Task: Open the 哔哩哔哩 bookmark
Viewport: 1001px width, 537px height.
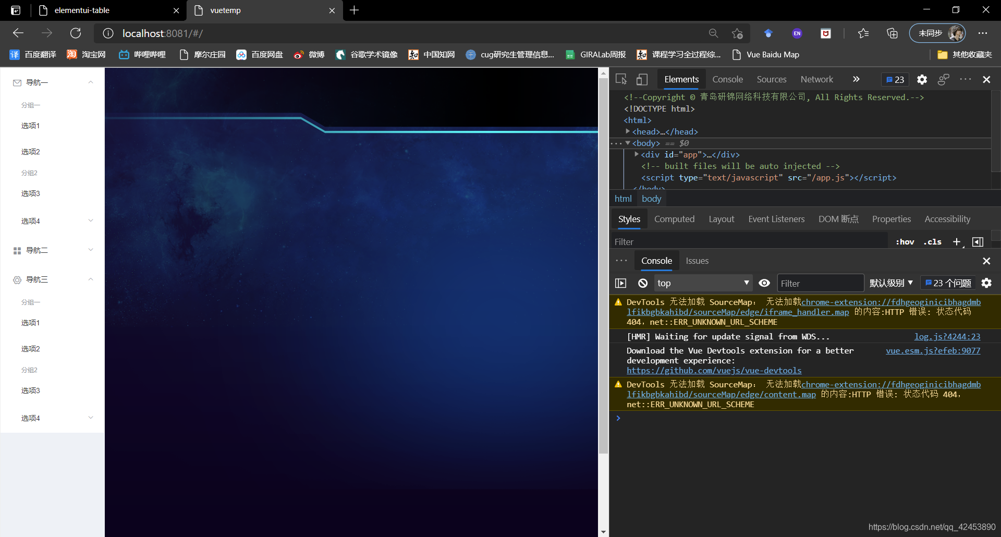Action: coord(142,55)
